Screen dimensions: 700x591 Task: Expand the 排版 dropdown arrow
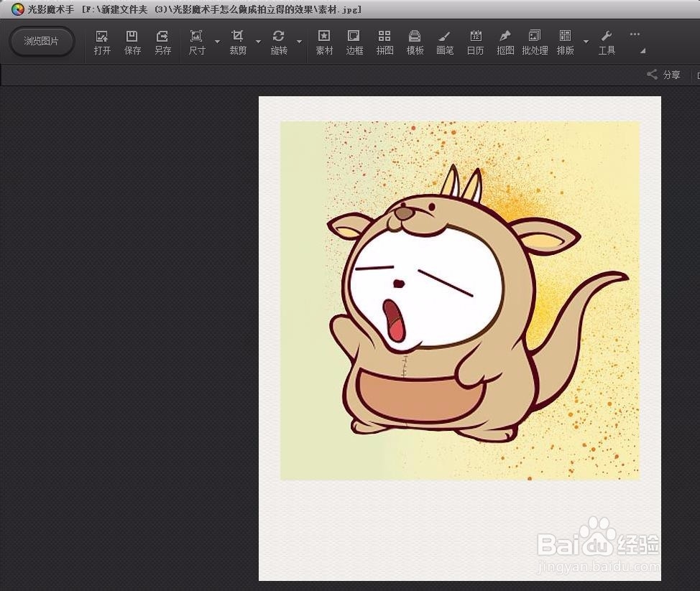point(586,42)
